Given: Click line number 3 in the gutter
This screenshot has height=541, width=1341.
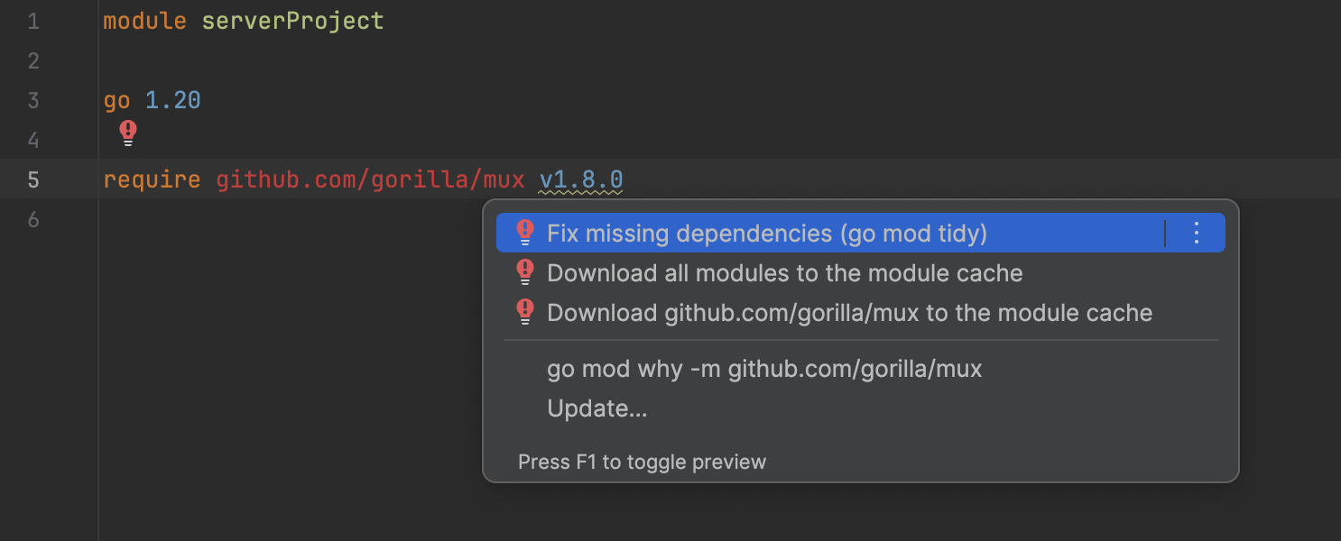Looking at the screenshot, I should coord(33,100).
